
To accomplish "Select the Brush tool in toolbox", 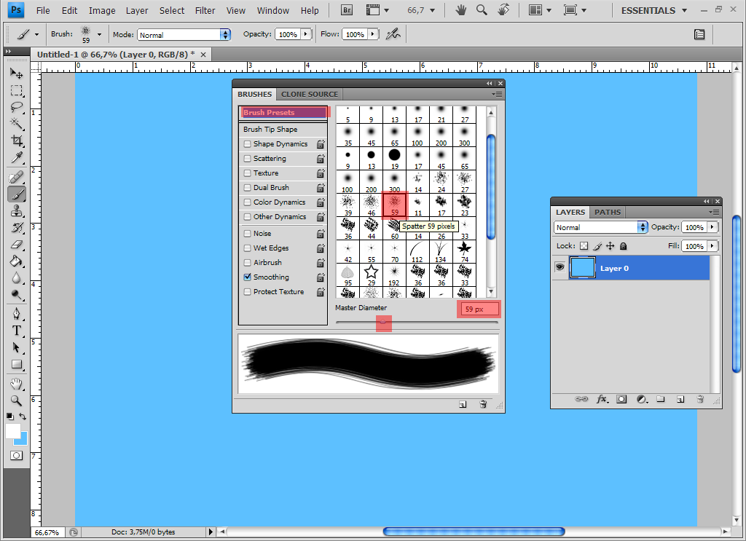I will [16, 194].
